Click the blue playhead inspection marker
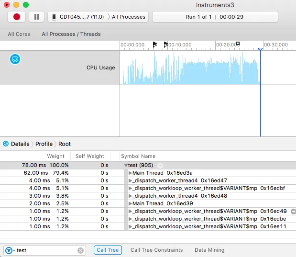 pos(260,49)
